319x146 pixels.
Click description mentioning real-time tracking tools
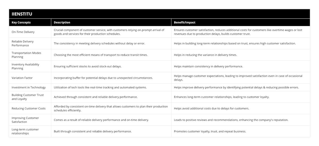point(100,87)
